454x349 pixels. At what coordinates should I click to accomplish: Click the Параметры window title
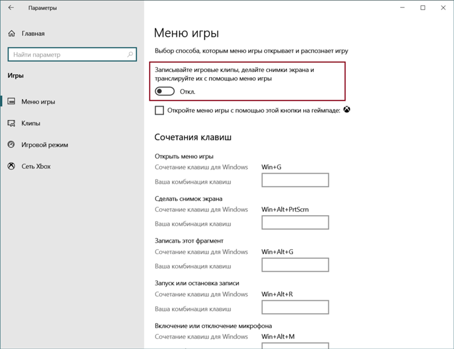pyautogui.click(x=43, y=8)
